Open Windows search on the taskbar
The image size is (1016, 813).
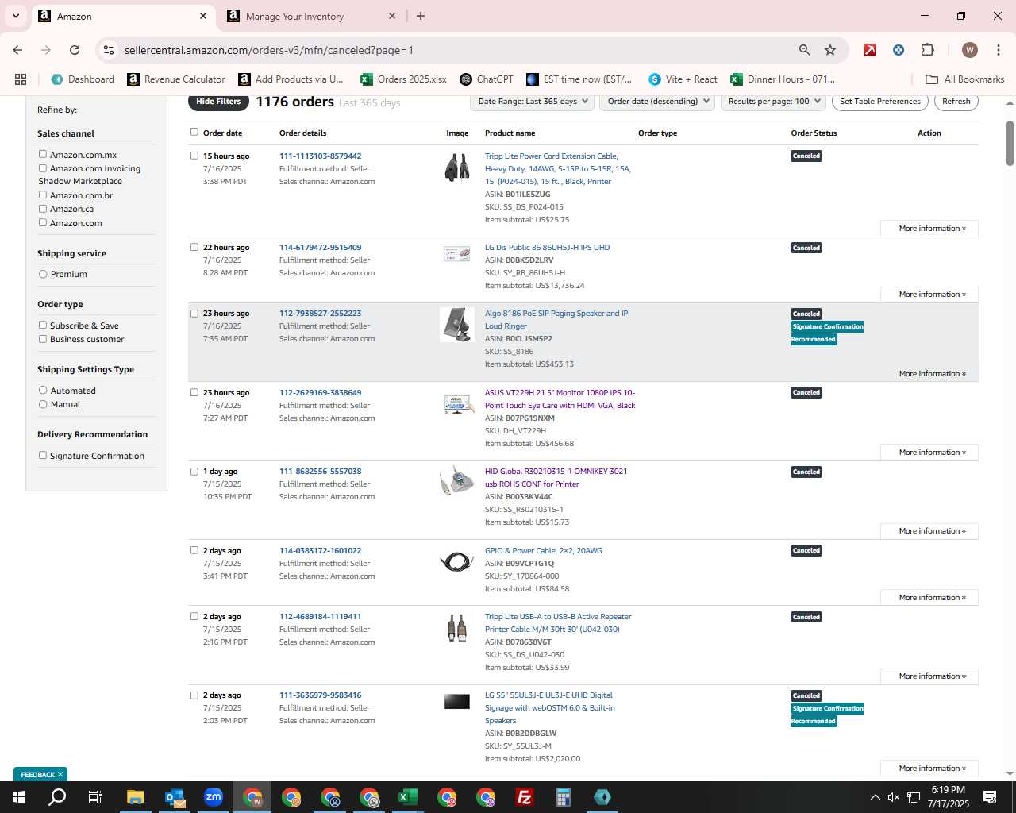[x=57, y=797]
